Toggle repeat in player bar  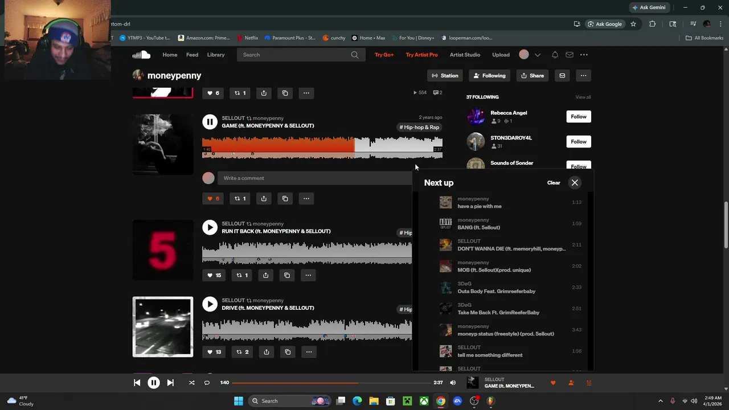207,383
